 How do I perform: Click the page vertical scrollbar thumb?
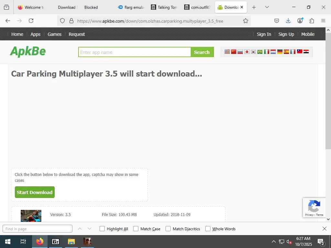pos(328,91)
